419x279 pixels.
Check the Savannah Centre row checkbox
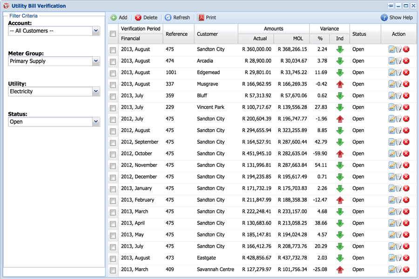point(113,270)
